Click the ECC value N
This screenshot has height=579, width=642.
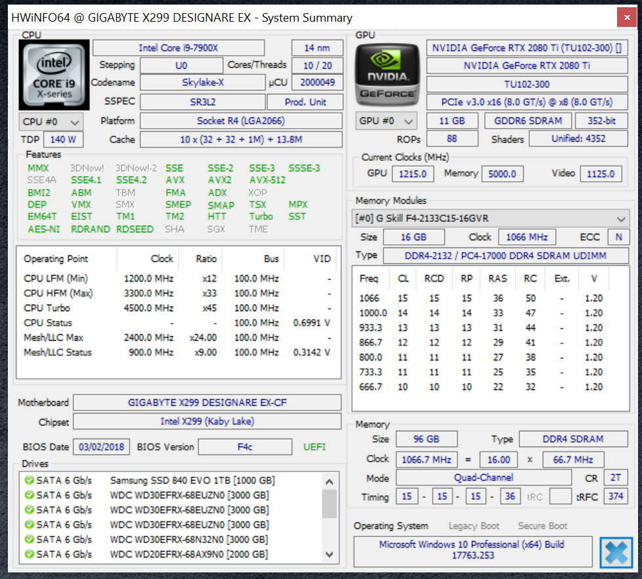[x=618, y=237]
